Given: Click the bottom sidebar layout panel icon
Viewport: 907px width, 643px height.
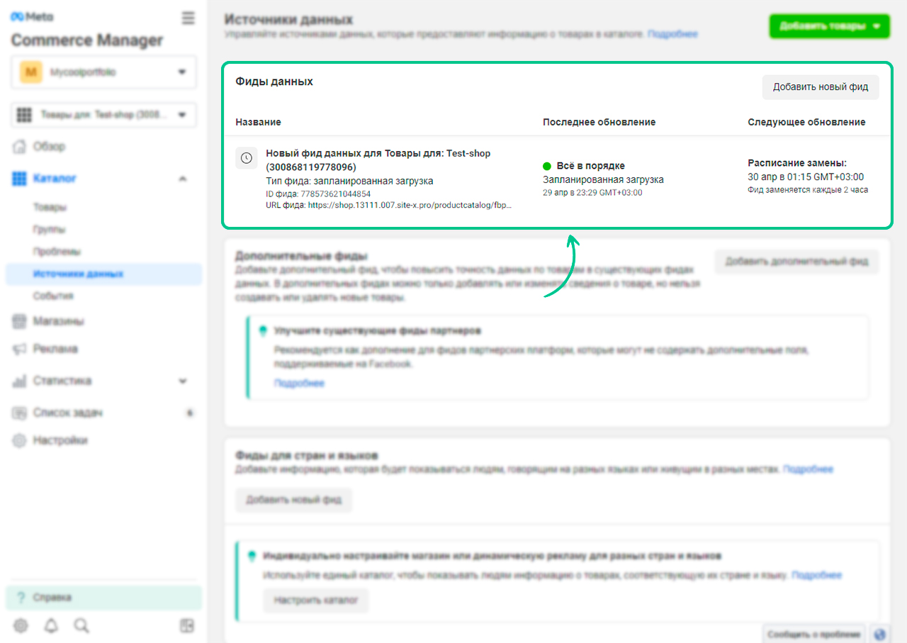Looking at the screenshot, I should click(187, 625).
